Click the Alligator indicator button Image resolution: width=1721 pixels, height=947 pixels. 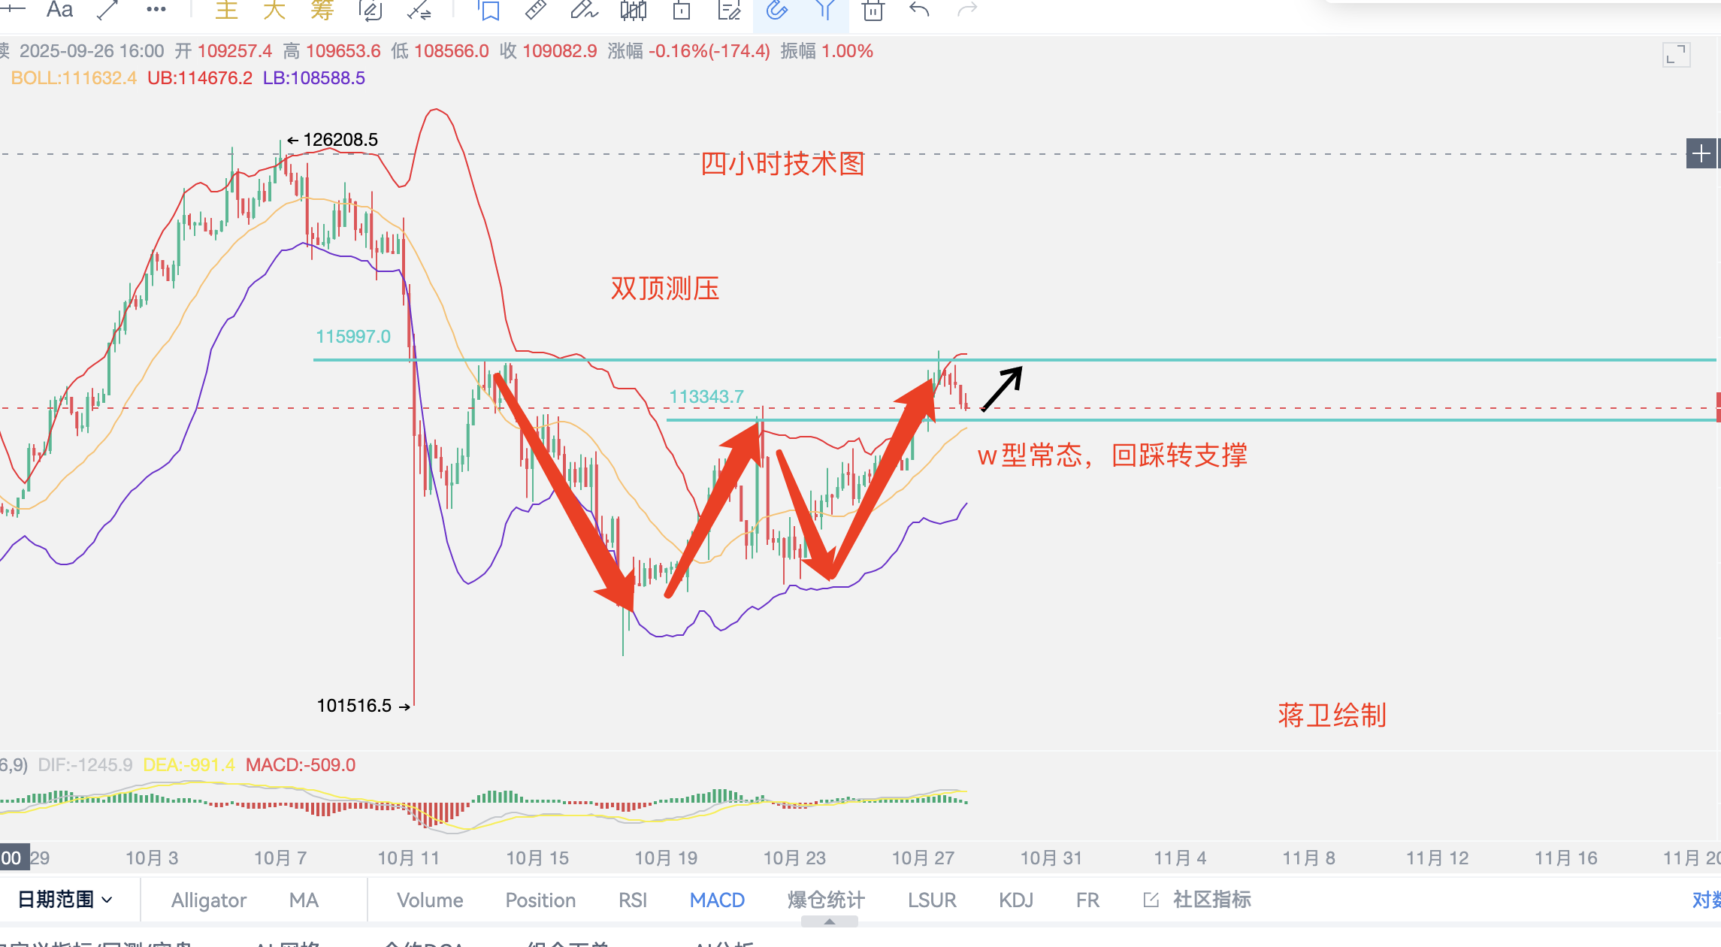coord(208,900)
